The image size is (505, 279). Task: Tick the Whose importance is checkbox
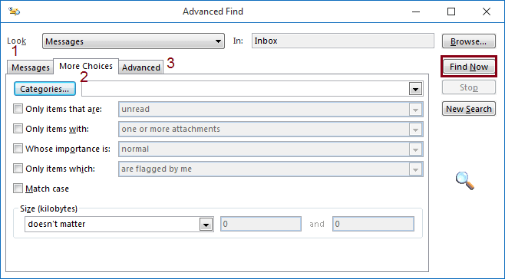(x=18, y=149)
